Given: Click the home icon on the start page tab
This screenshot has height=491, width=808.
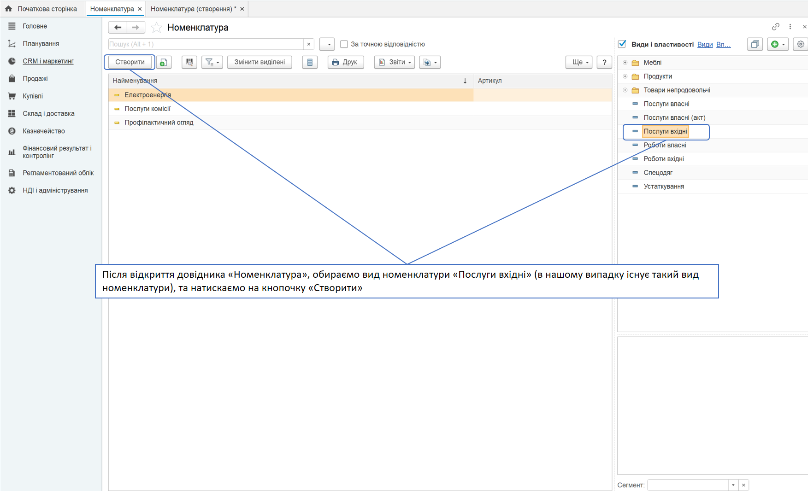Looking at the screenshot, I should point(8,9).
